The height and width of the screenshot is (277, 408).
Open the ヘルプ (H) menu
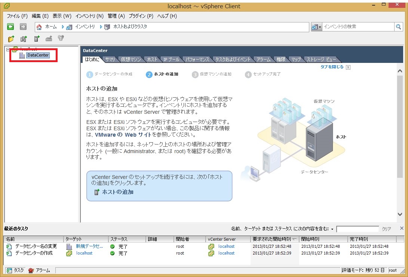click(x=167, y=16)
